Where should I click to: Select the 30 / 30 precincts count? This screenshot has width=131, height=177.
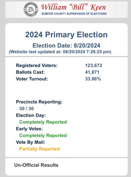[x=27, y=109]
